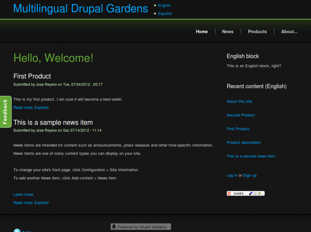Click the Windows Live icon in share bar

(x=259, y=193)
